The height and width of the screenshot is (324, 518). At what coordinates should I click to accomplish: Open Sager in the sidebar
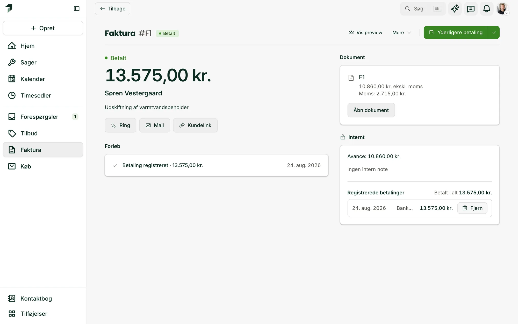pyautogui.click(x=43, y=62)
